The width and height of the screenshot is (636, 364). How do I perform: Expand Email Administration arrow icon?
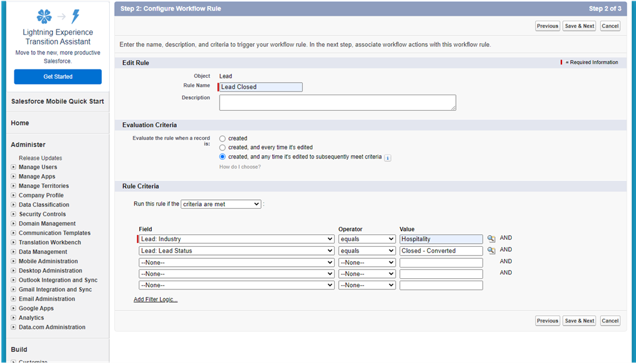click(x=14, y=299)
